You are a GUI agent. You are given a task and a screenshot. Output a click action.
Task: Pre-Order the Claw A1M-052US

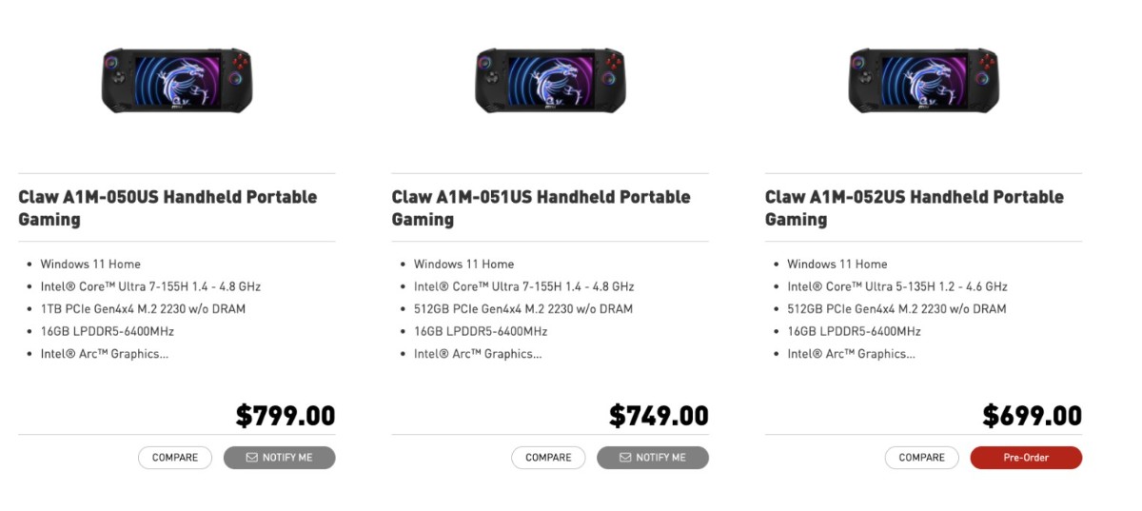1026,458
